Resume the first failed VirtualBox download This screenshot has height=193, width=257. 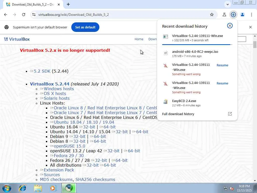[222, 65]
